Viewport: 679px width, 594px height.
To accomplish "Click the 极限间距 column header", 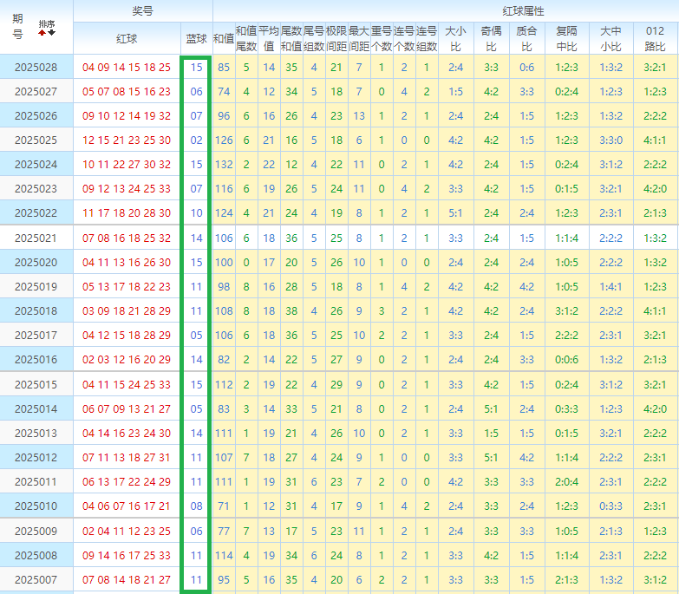I will coord(336,38).
